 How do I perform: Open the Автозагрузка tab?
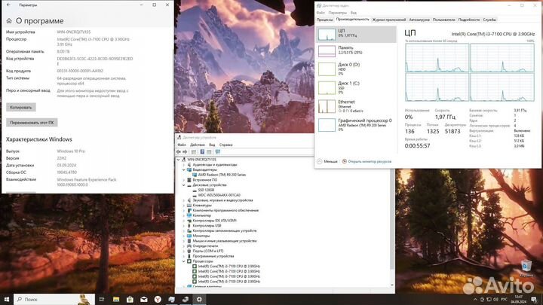pyautogui.click(x=419, y=20)
